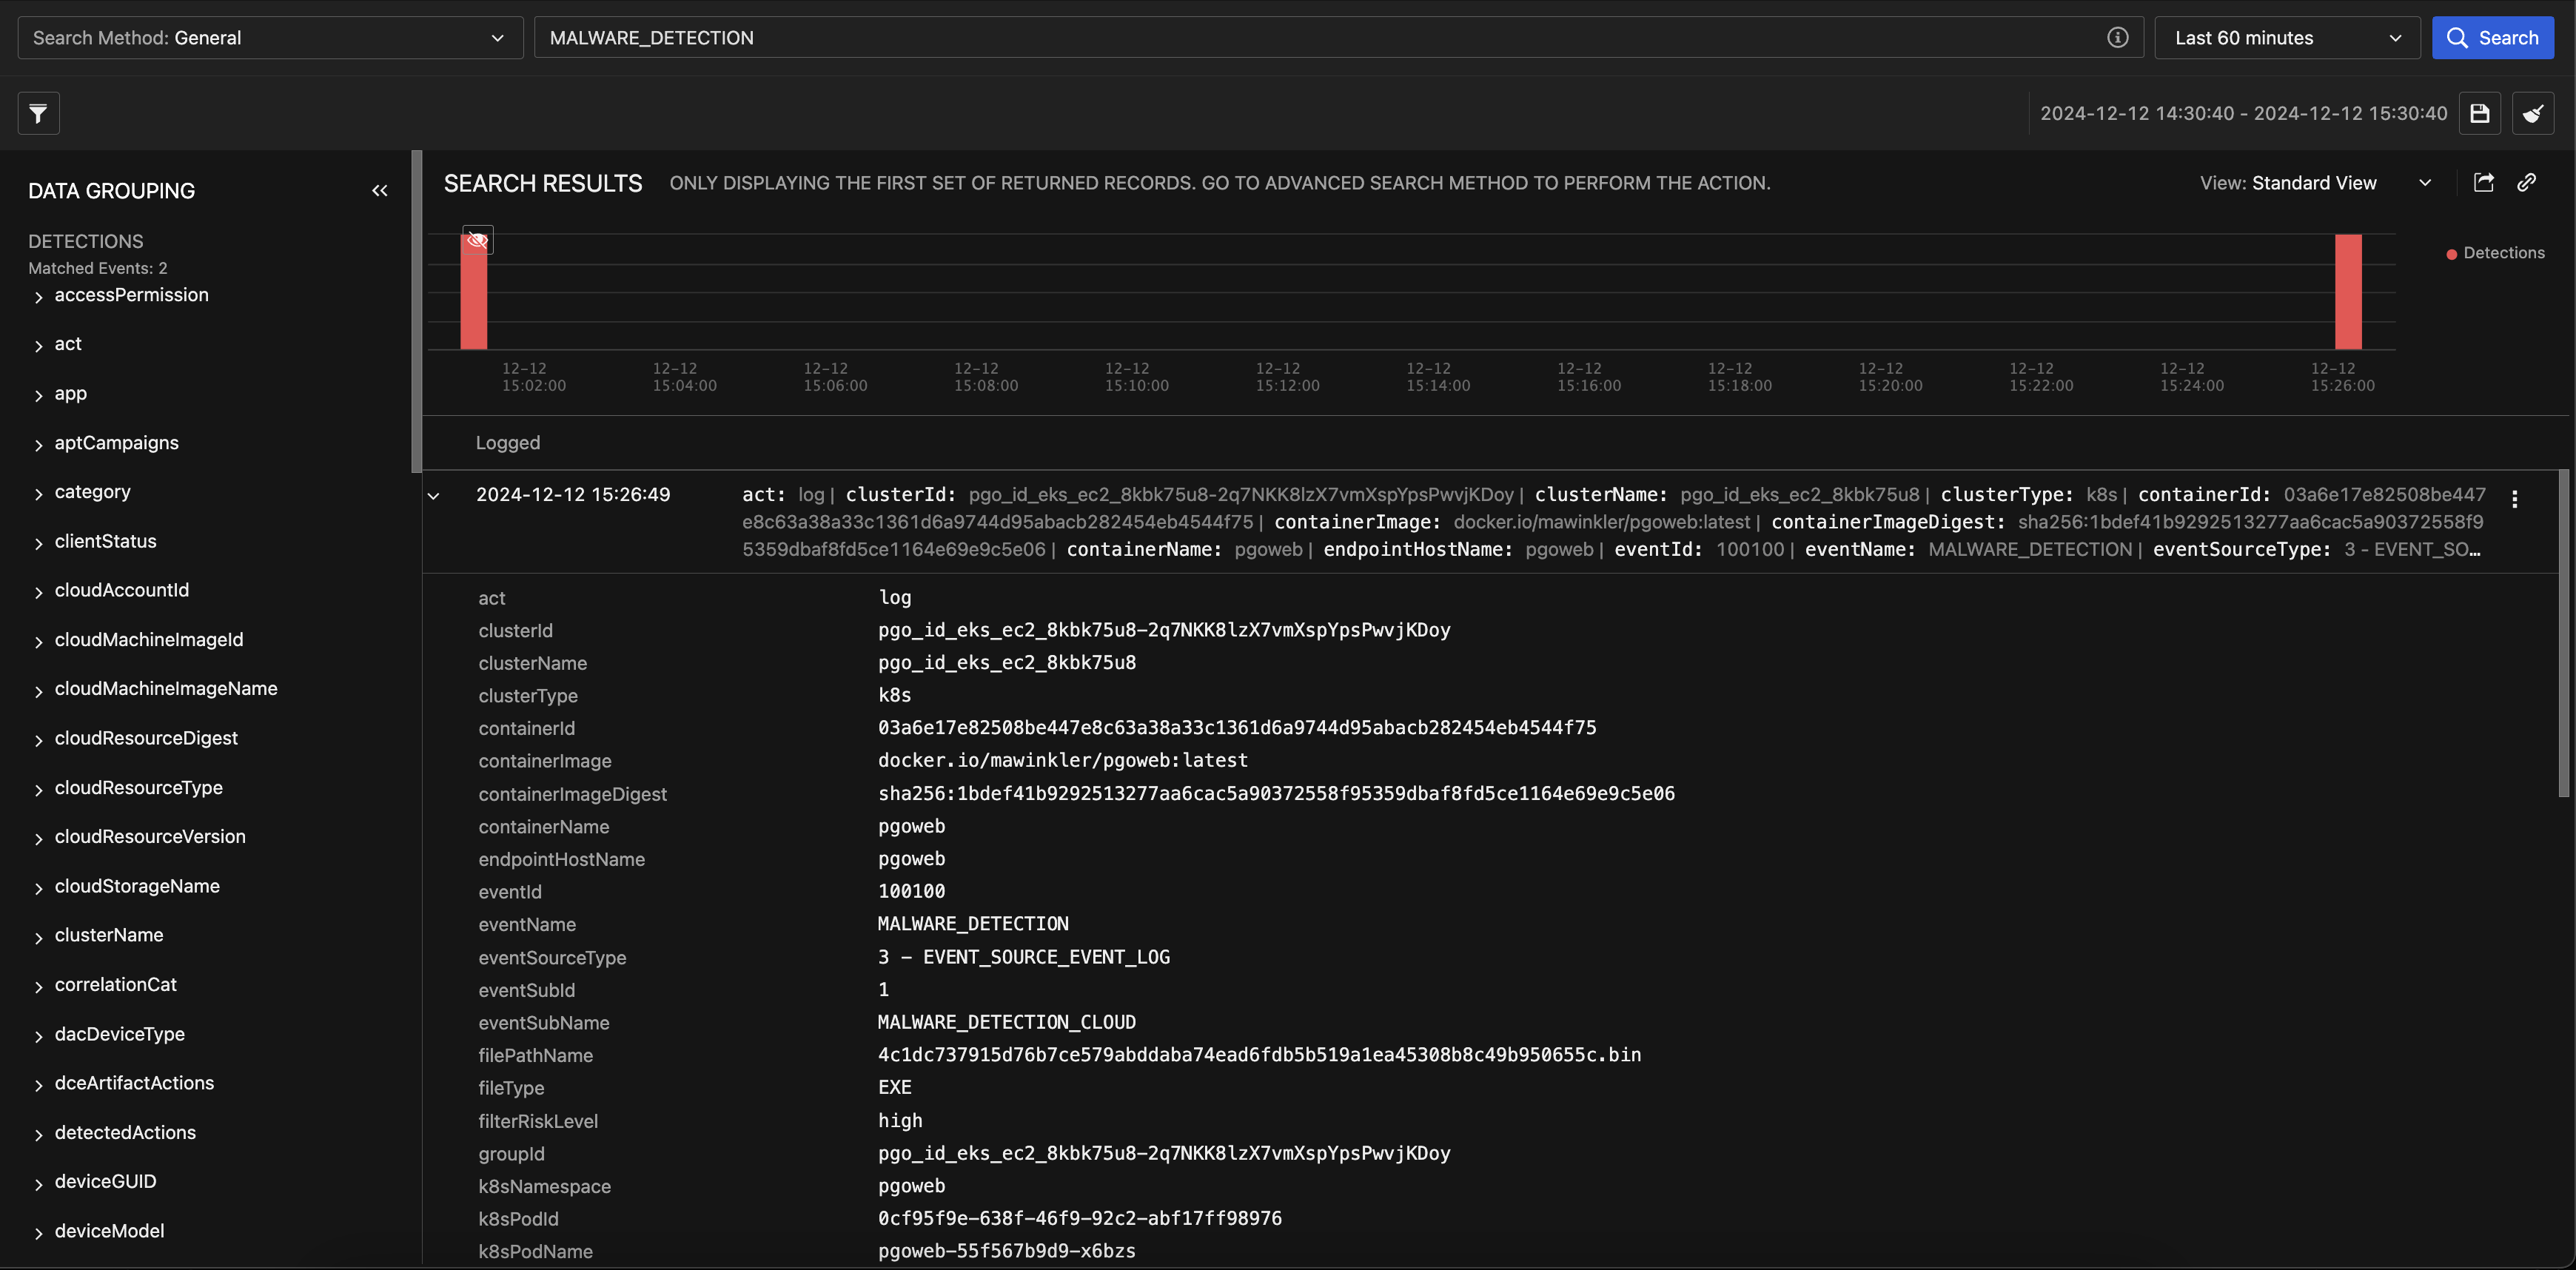The height and width of the screenshot is (1270, 2576).
Task: Expand the cloudAccountId group
Action: [x=38, y=593]
